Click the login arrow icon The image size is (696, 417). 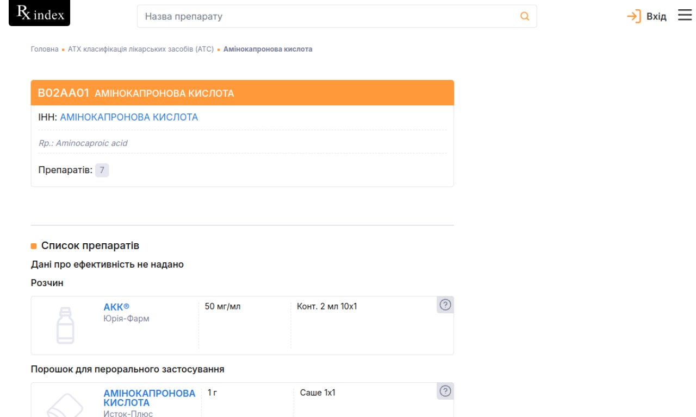634,16
